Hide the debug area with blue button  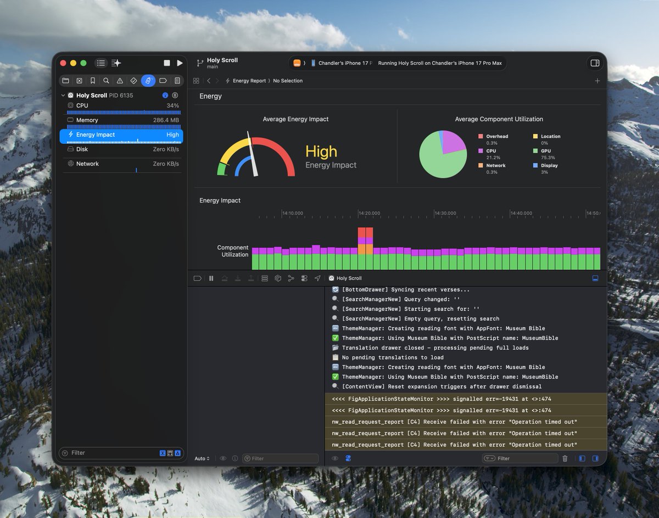[595, 279]
